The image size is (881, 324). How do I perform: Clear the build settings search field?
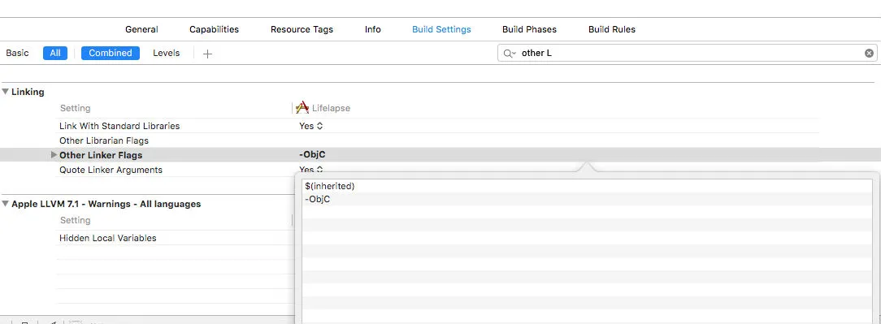coord(869,54)
